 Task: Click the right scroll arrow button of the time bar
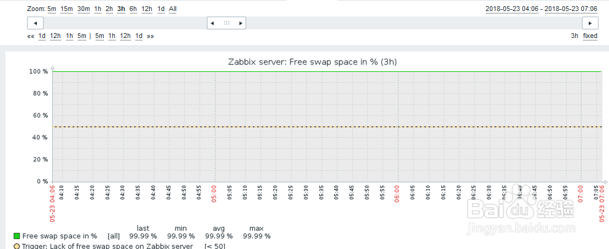[x=590, y=23]
